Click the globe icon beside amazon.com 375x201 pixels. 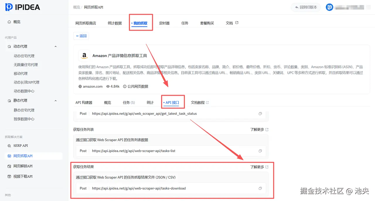[80, 86]
